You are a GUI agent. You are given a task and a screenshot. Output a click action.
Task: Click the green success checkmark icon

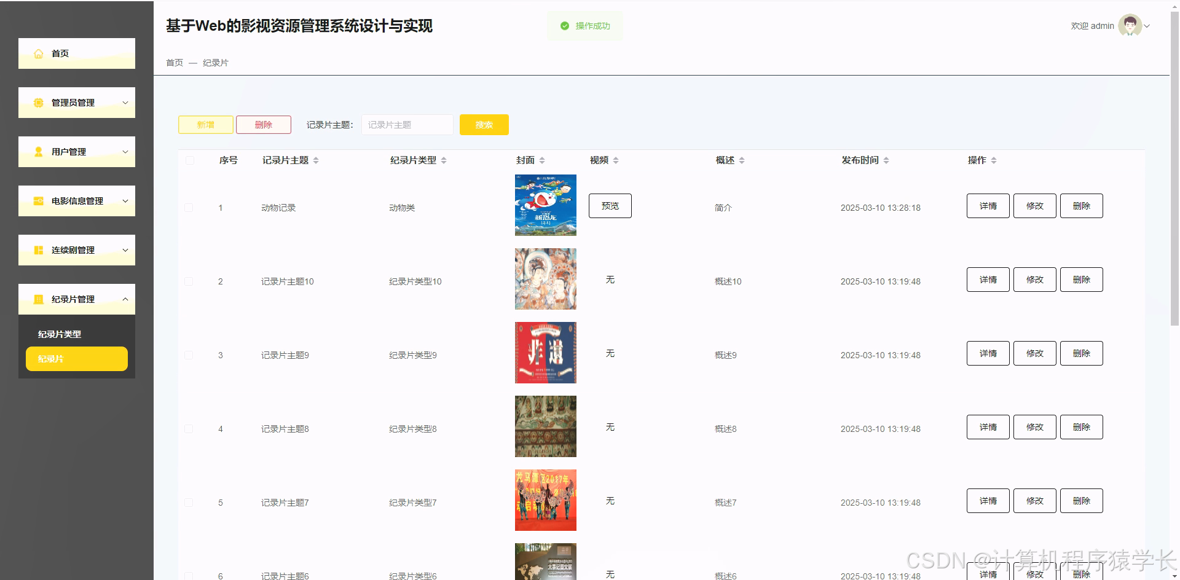(564, 25)
